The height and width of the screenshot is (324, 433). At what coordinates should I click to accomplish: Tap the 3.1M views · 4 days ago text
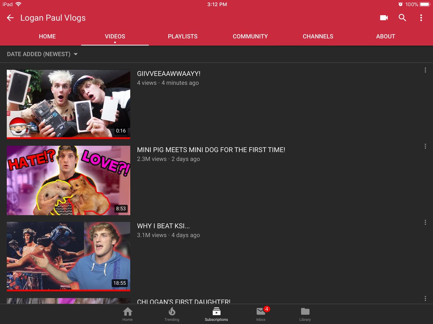click(168, 235)
